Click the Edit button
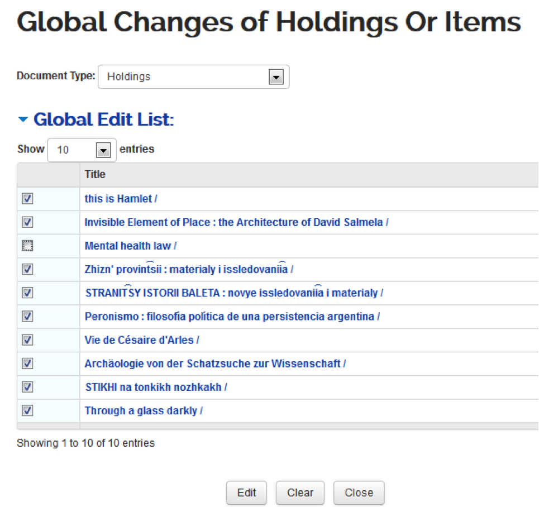This screenshot has height=507, width=539. tap(246, 492)
